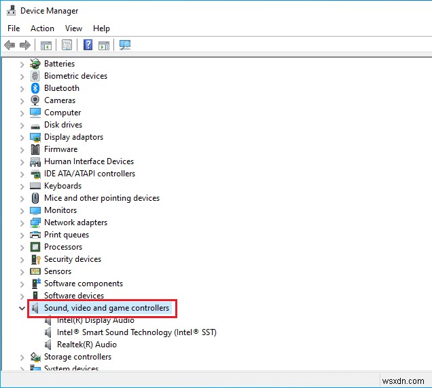Viewport: 432px width, 388px height.
Task: Select the Sensors category label
Action: click(x=58, y=271)
